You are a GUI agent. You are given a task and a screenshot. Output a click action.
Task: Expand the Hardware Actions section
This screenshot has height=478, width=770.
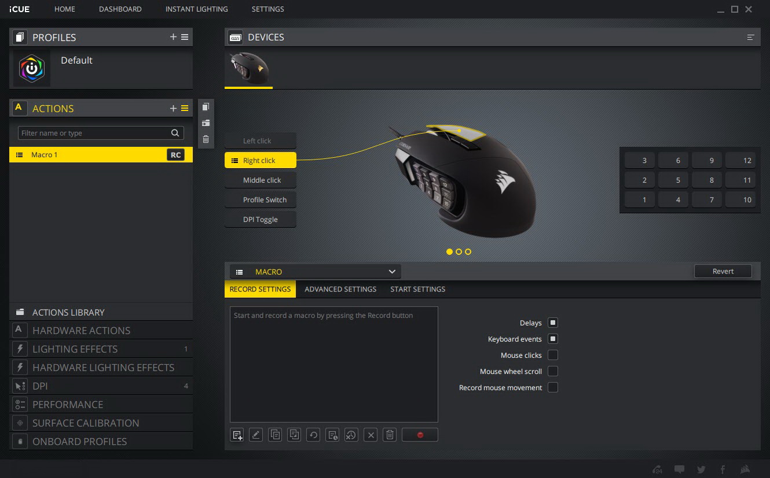[x=101, y=331]
